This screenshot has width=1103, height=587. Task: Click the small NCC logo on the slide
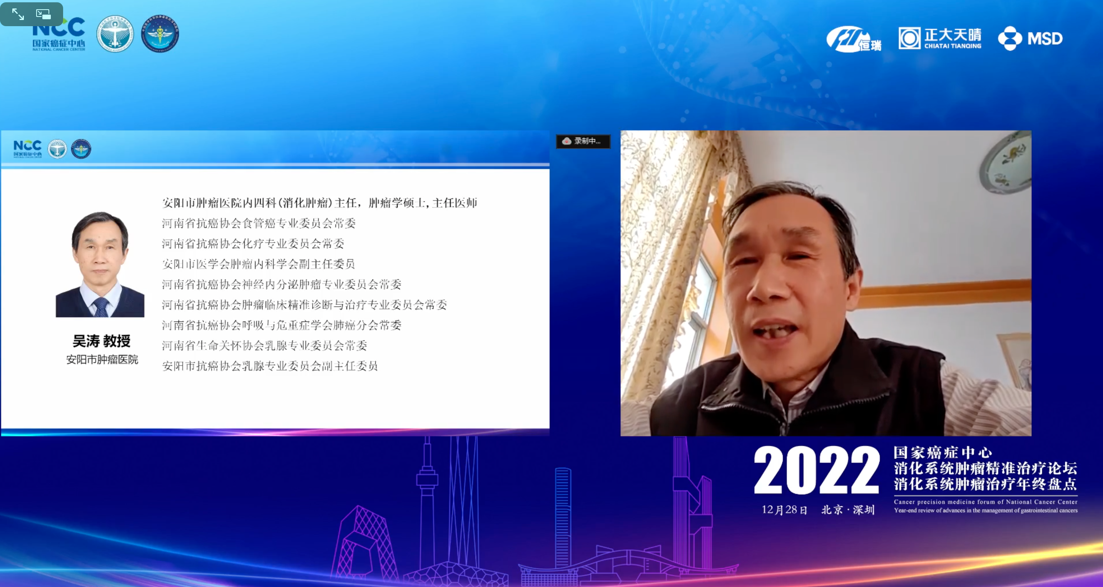click(27, 148)
